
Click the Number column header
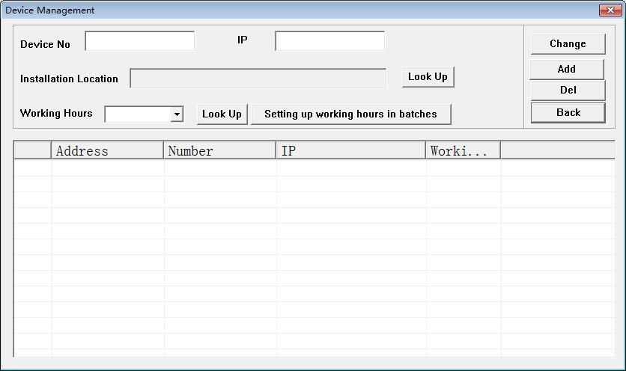[x=219, y=151]
